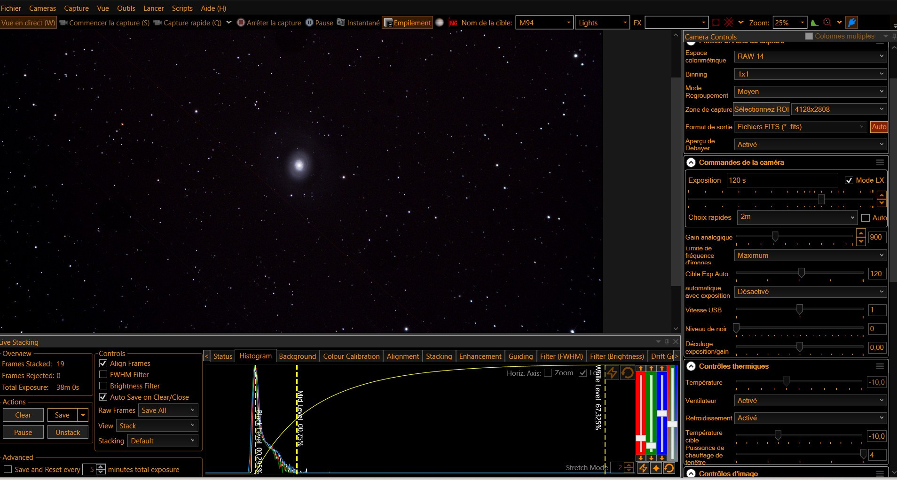The width and height of the screenshot is (897, 480).
Task: Open the Lights frame type dropdown
Action: pos(602,23)
